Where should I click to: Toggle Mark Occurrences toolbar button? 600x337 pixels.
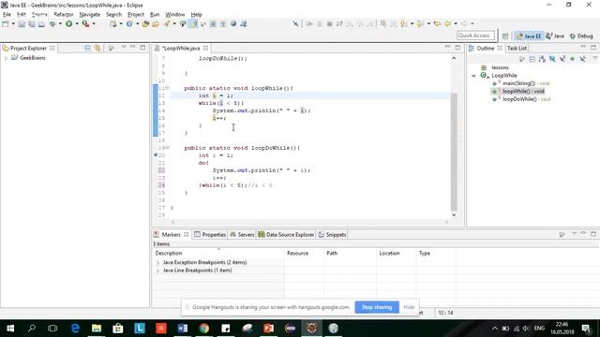point(193,23)
